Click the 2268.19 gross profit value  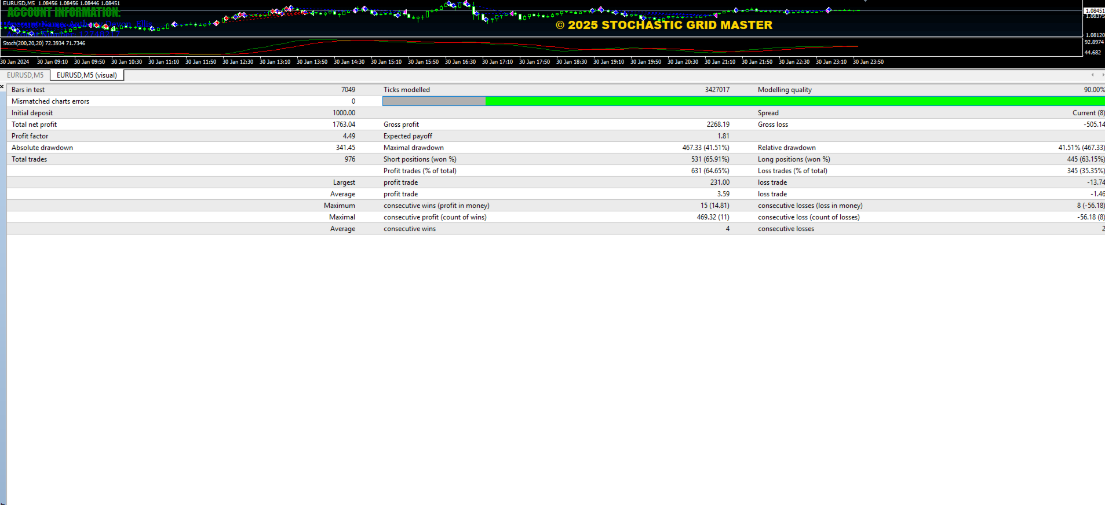[718, 125]
